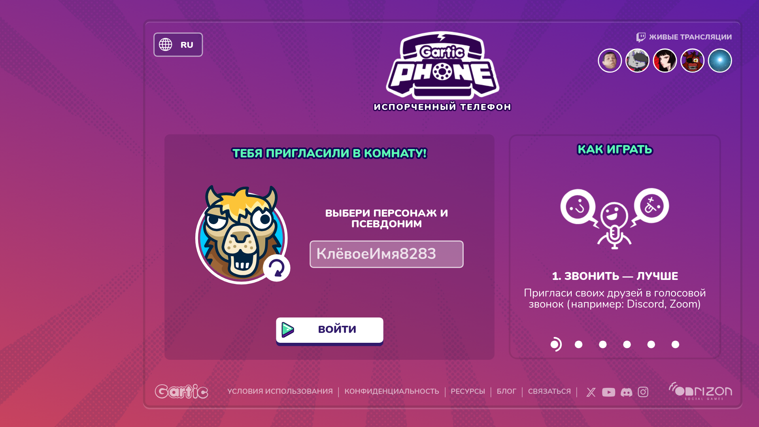Open the X (Twitter) social icon
Screen dimensions: 759x427
coord(591,392)
